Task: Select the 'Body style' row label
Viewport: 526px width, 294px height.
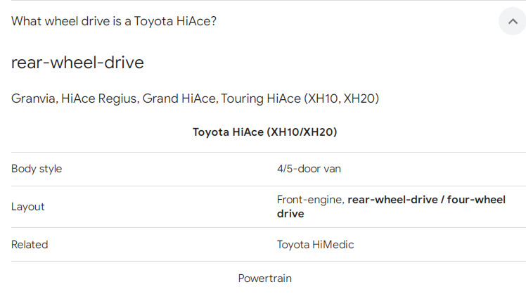Action: [x=37, y=169]
